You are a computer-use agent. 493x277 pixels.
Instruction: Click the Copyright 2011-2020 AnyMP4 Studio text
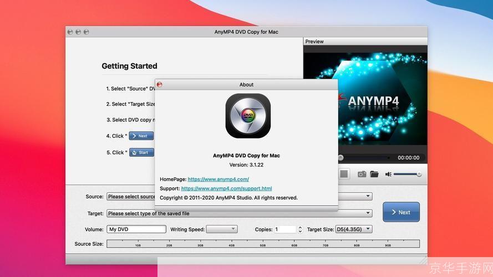click(x=228, y=198)
